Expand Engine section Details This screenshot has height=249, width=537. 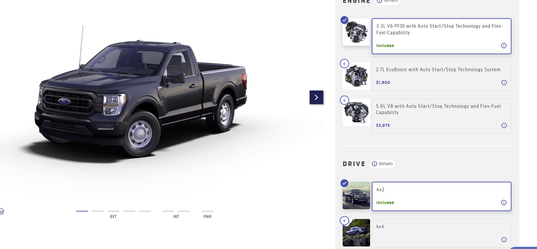(x=388, y=1)
